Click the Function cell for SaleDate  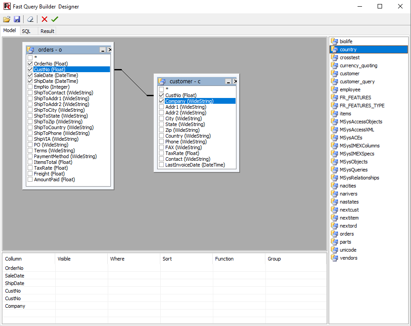pos(239,276)
